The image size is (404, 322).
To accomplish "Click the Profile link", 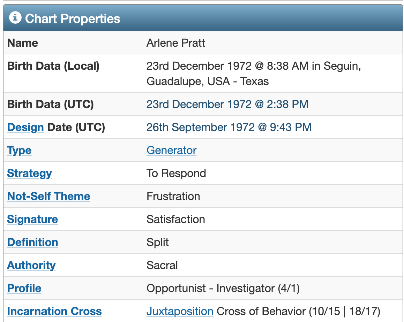I will [x=24, y=288].
